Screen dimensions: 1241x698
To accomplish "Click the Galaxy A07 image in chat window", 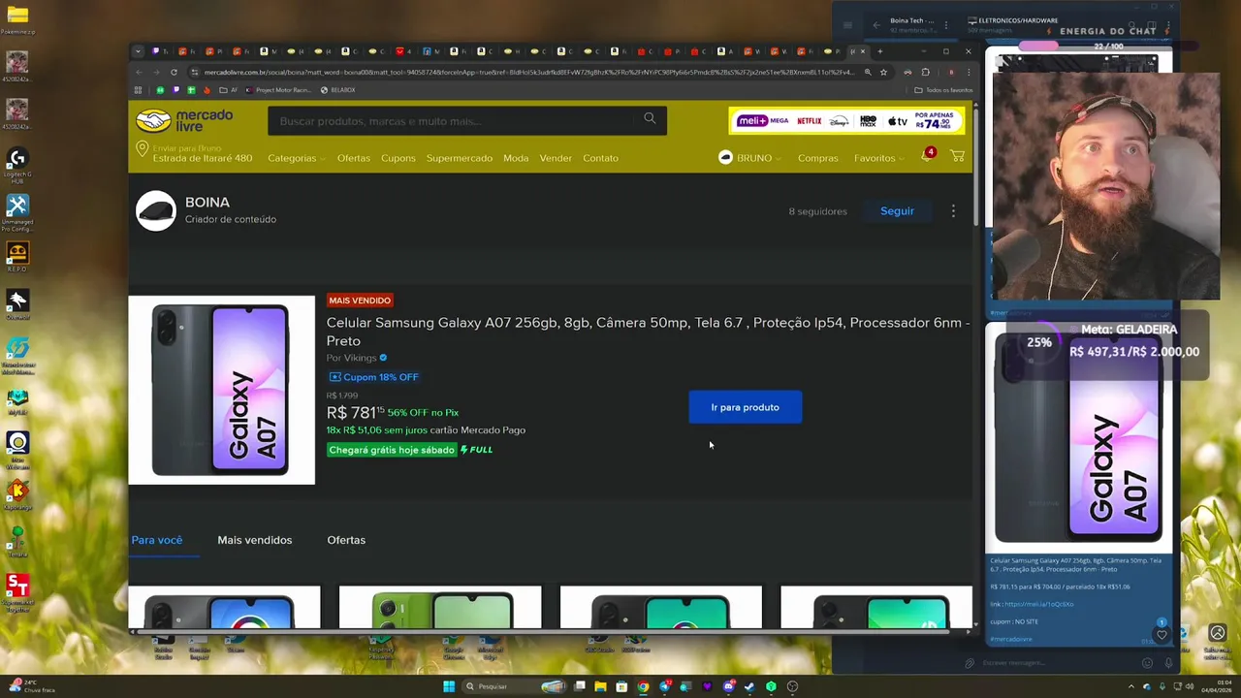I will coord(1079,438).
